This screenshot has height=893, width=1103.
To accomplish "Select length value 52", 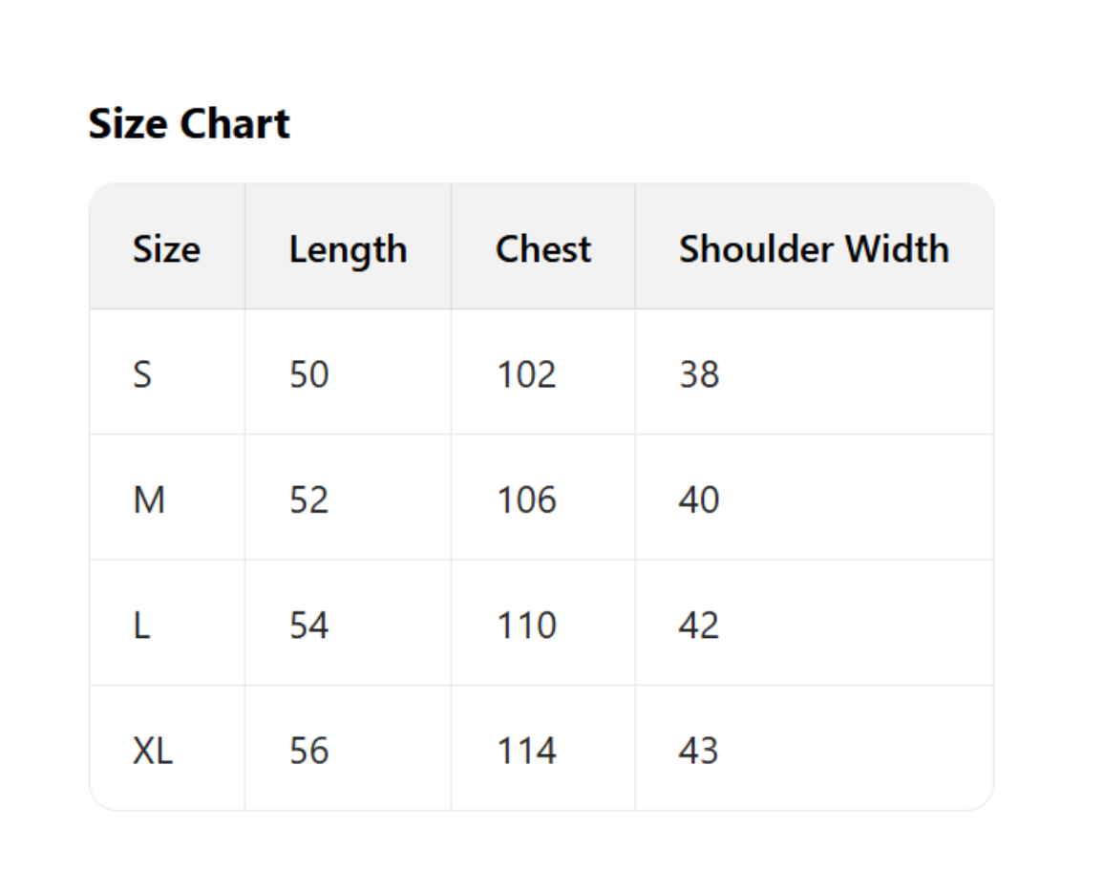I will (x=309, y=500).
